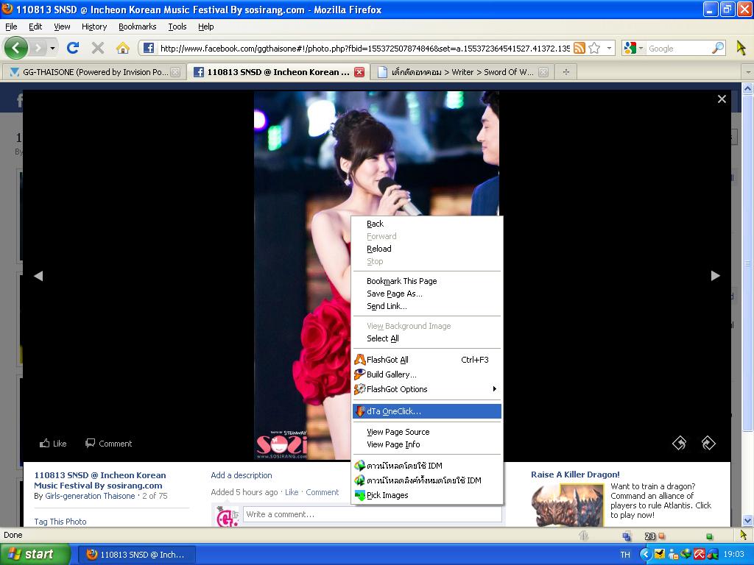Click the RSS feed icon in address bar
Viewport: 754px width, 565px height.
(x=579, y=49)
